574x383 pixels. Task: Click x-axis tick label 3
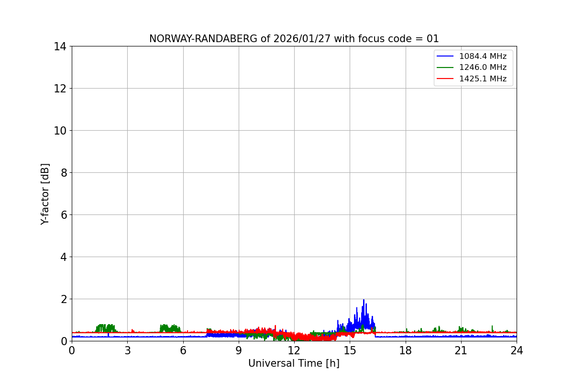coord(127,351)
